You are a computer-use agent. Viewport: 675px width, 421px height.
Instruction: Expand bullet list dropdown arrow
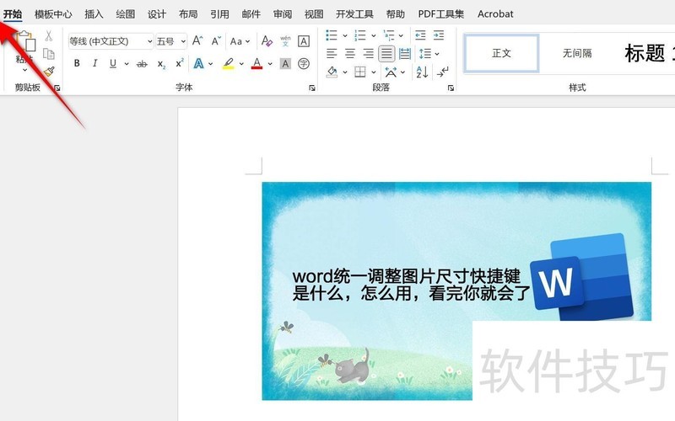click(345, 35)
